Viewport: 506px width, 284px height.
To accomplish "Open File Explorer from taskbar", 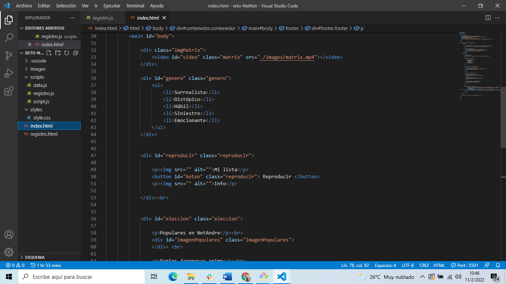I will pyautogui.click(x=191, y=277).
